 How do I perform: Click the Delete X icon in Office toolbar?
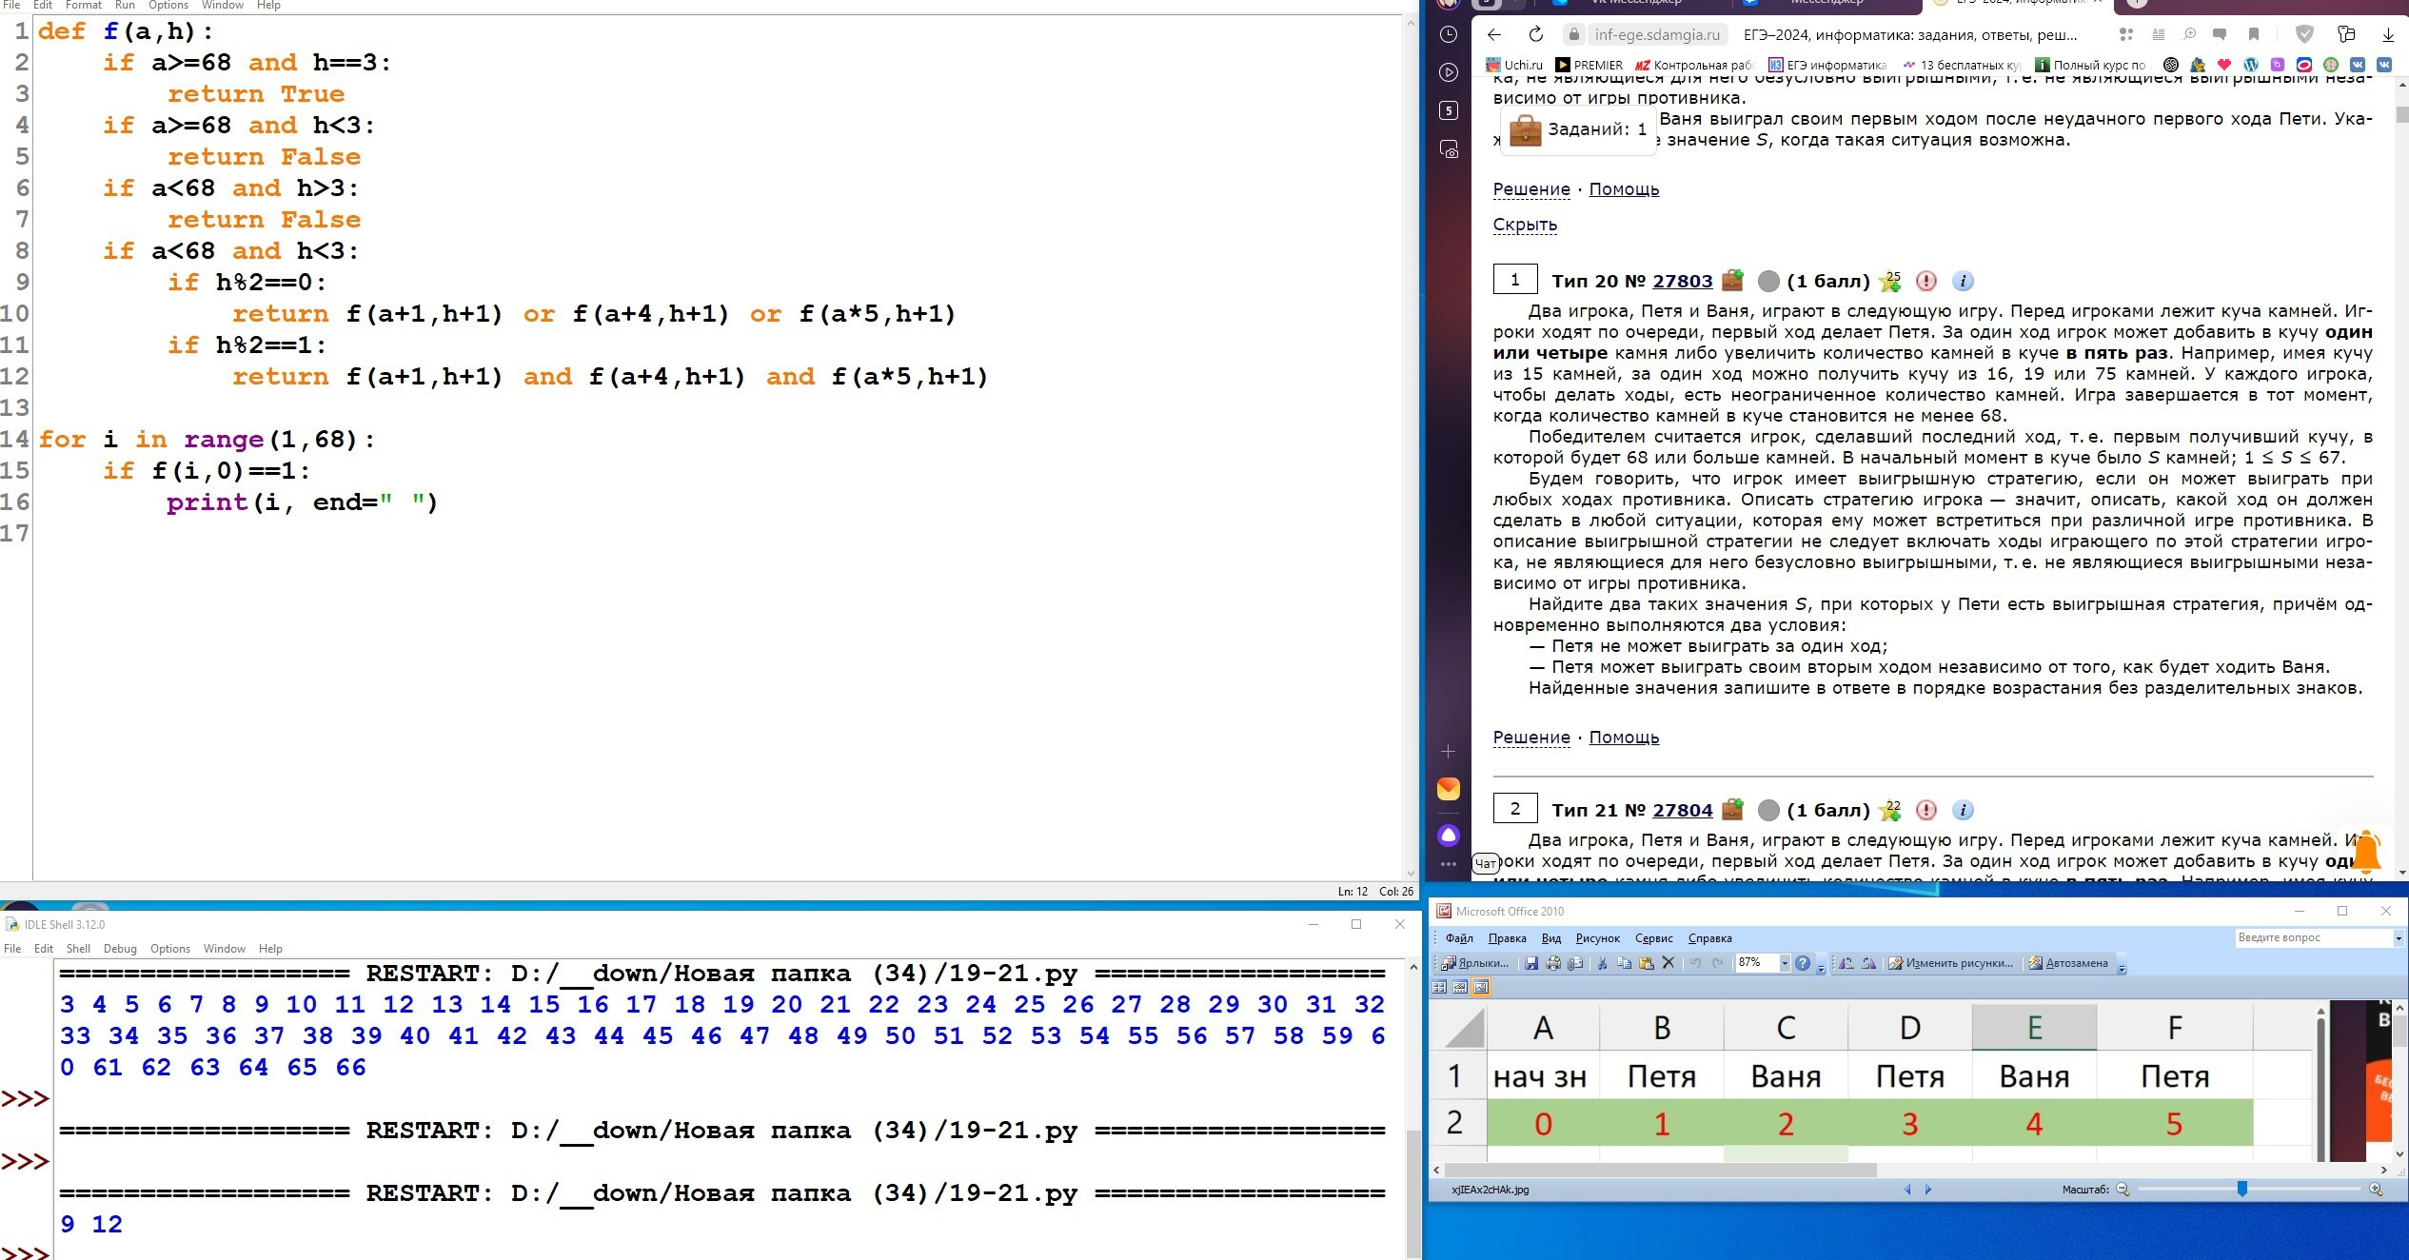[x=1668, y=963]
